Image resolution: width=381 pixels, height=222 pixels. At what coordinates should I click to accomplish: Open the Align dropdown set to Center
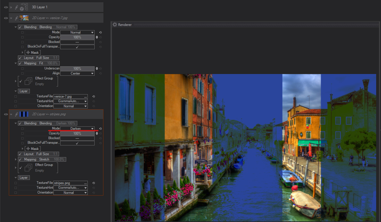pos(77,73)
